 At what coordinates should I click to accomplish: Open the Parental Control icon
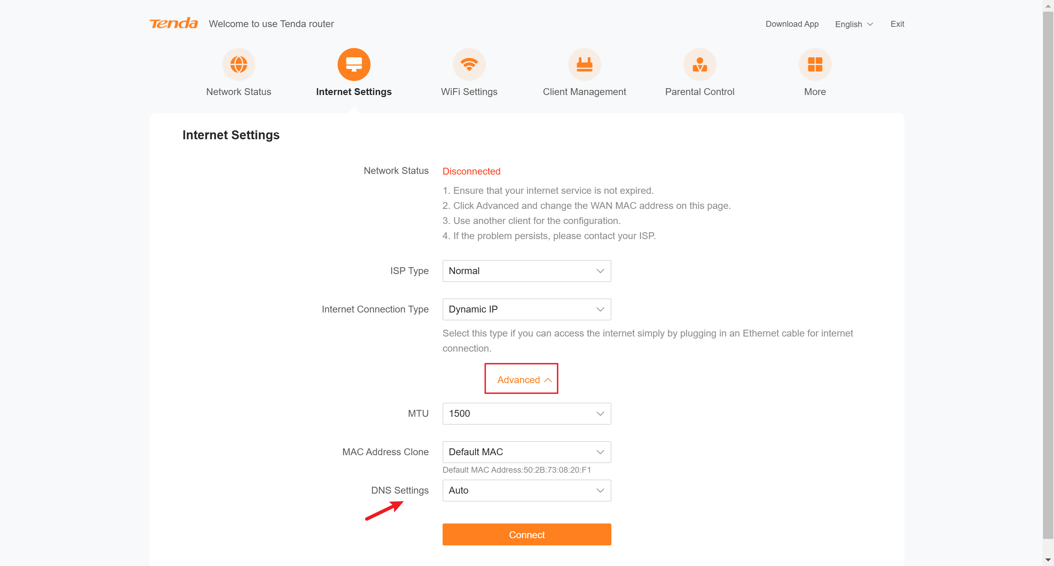[x=699, y=64]
